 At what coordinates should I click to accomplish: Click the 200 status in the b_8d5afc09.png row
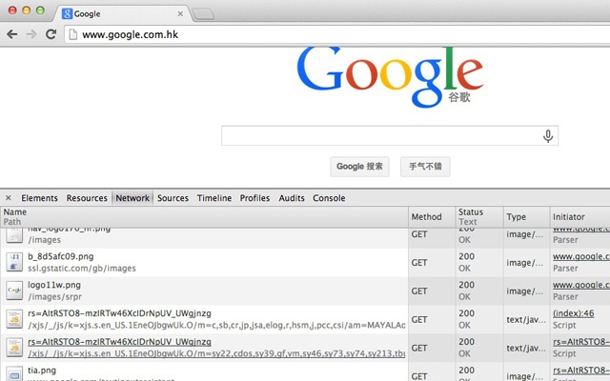(466, 256)
